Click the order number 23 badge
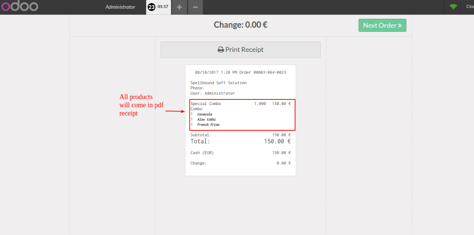Image resolution: width=474 pixels, height=235 pixels. click(x=152, y=7)
